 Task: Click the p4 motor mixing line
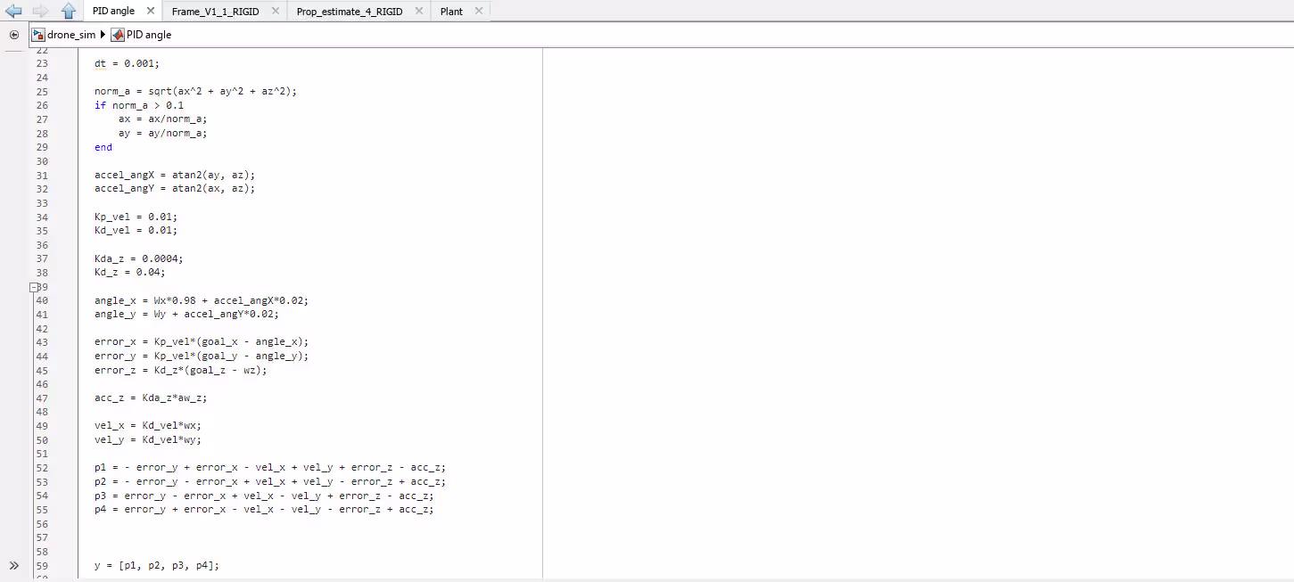click(x=264, y=510)
